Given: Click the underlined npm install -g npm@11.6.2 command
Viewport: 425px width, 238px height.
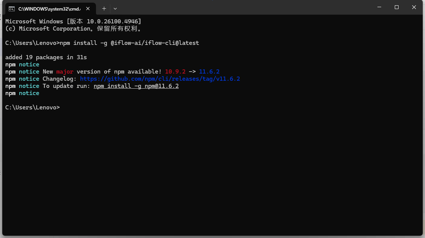Looking at the screenshot, I should coord(136,86).
